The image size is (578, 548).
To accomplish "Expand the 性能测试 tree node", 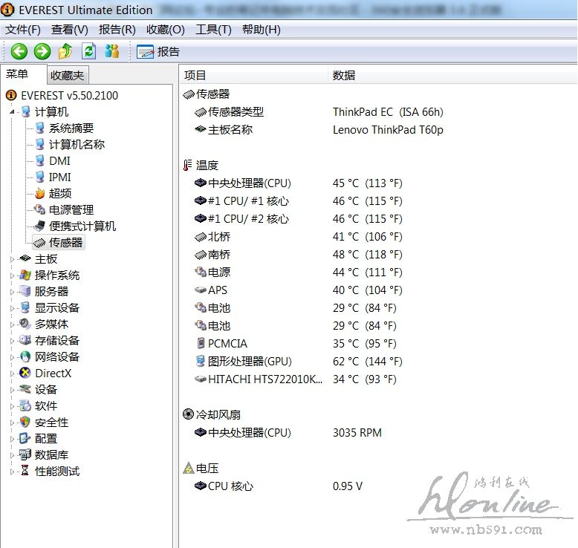I will click(12, 472).
